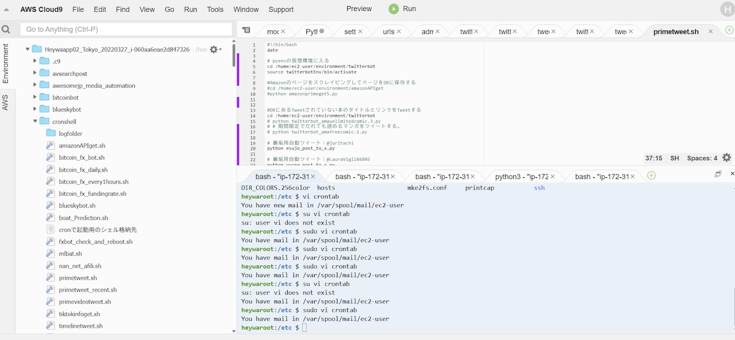735x340 pixels.
Task: Switch to the moc editor tab
Action: pos(273,31)
